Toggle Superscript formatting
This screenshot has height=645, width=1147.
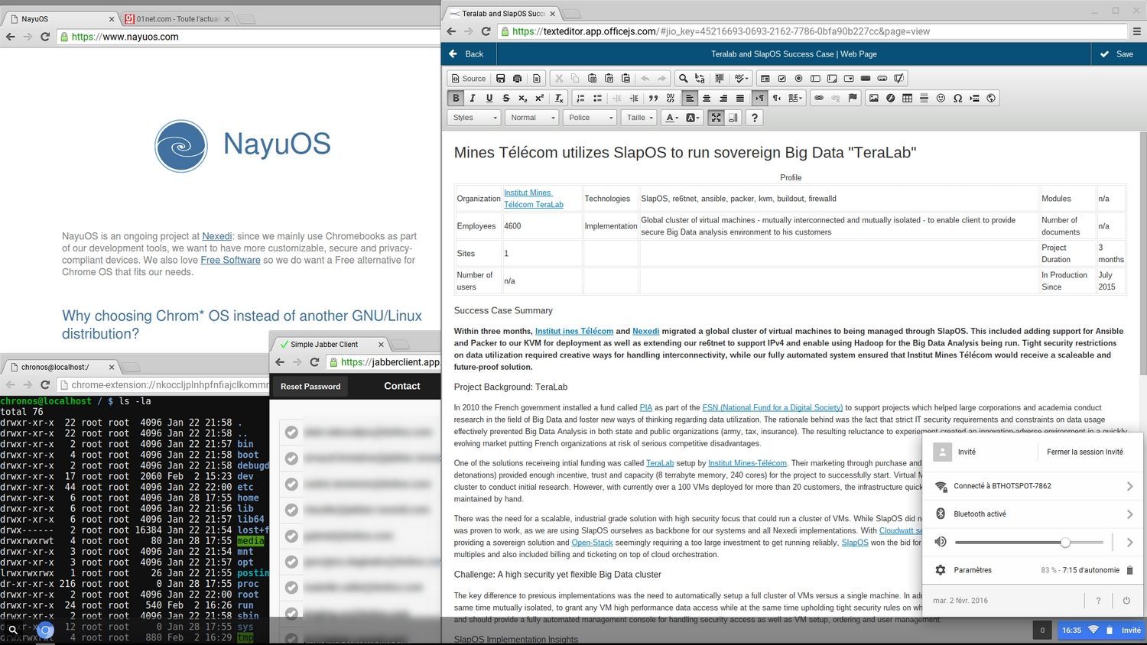540,99
